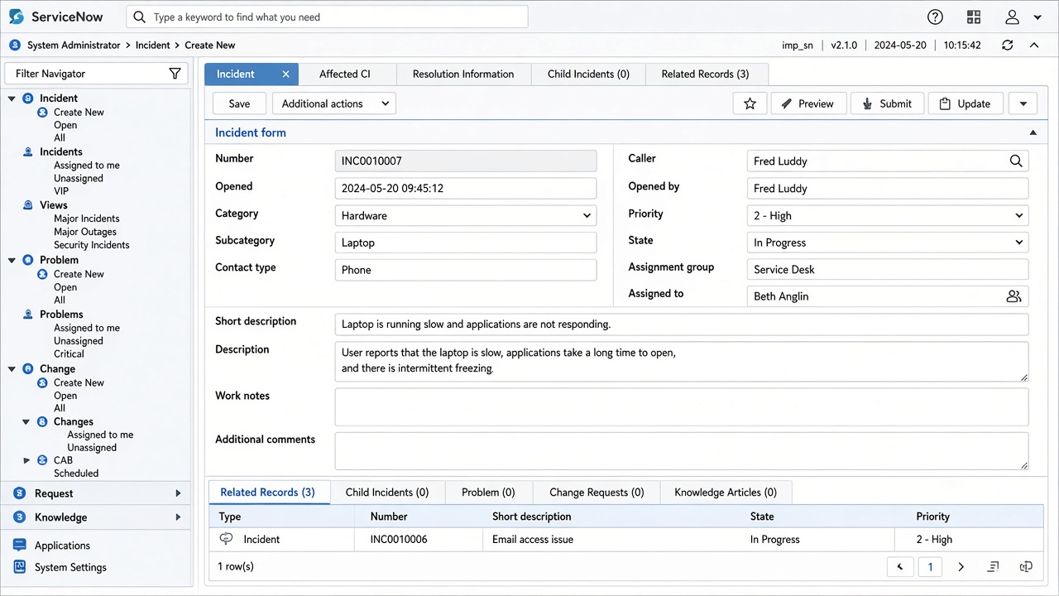Click the Assigned to user group icon
This screenshot has width=1059, height=596.
pyautogui.click(x=1013, y=296)
